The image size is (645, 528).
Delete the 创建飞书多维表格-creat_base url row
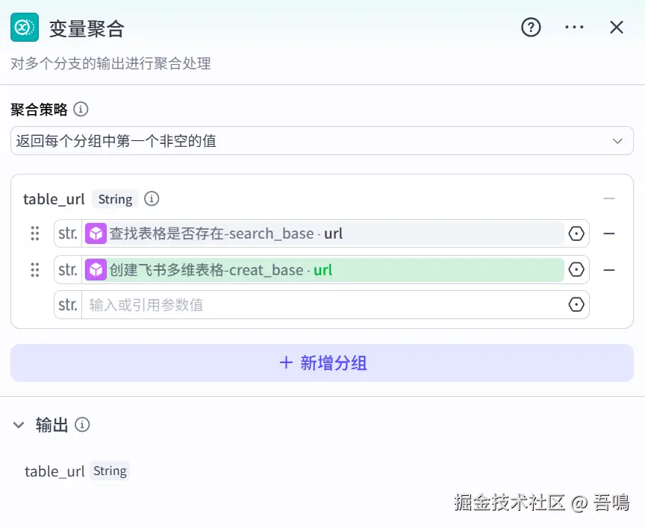[609, 270]
